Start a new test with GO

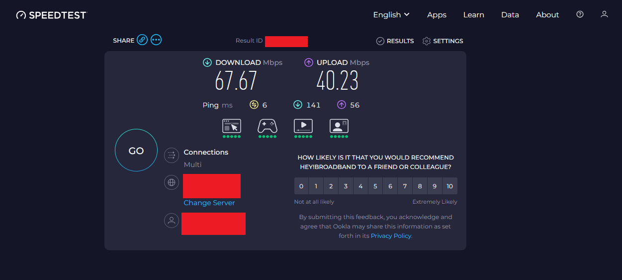coord(136,151)
